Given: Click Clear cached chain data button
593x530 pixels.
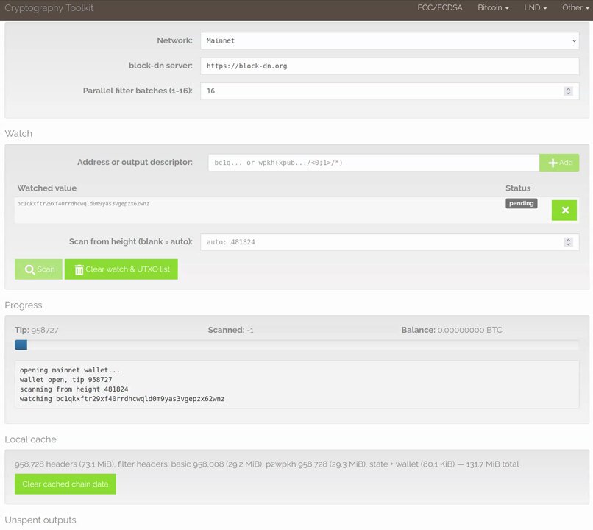Looking at the screenshot, I should (x=65, y=484).
